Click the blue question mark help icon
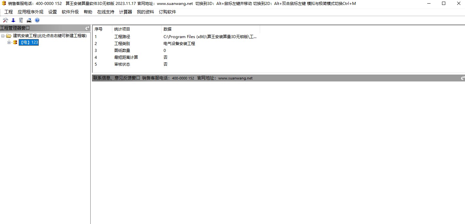The height and width of the screenshot is (224, 465). pos(37,20)
